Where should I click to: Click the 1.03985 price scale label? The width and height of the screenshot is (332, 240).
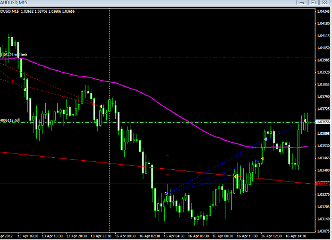point(324,60)
